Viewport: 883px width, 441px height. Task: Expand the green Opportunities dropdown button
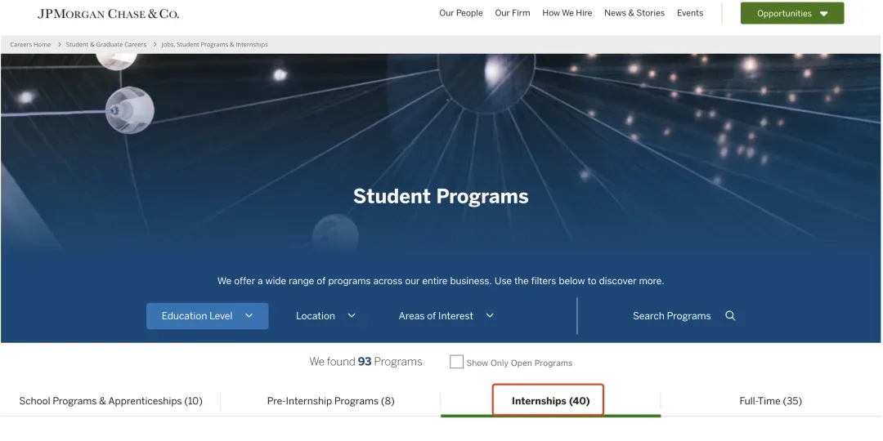pos(791,14)
